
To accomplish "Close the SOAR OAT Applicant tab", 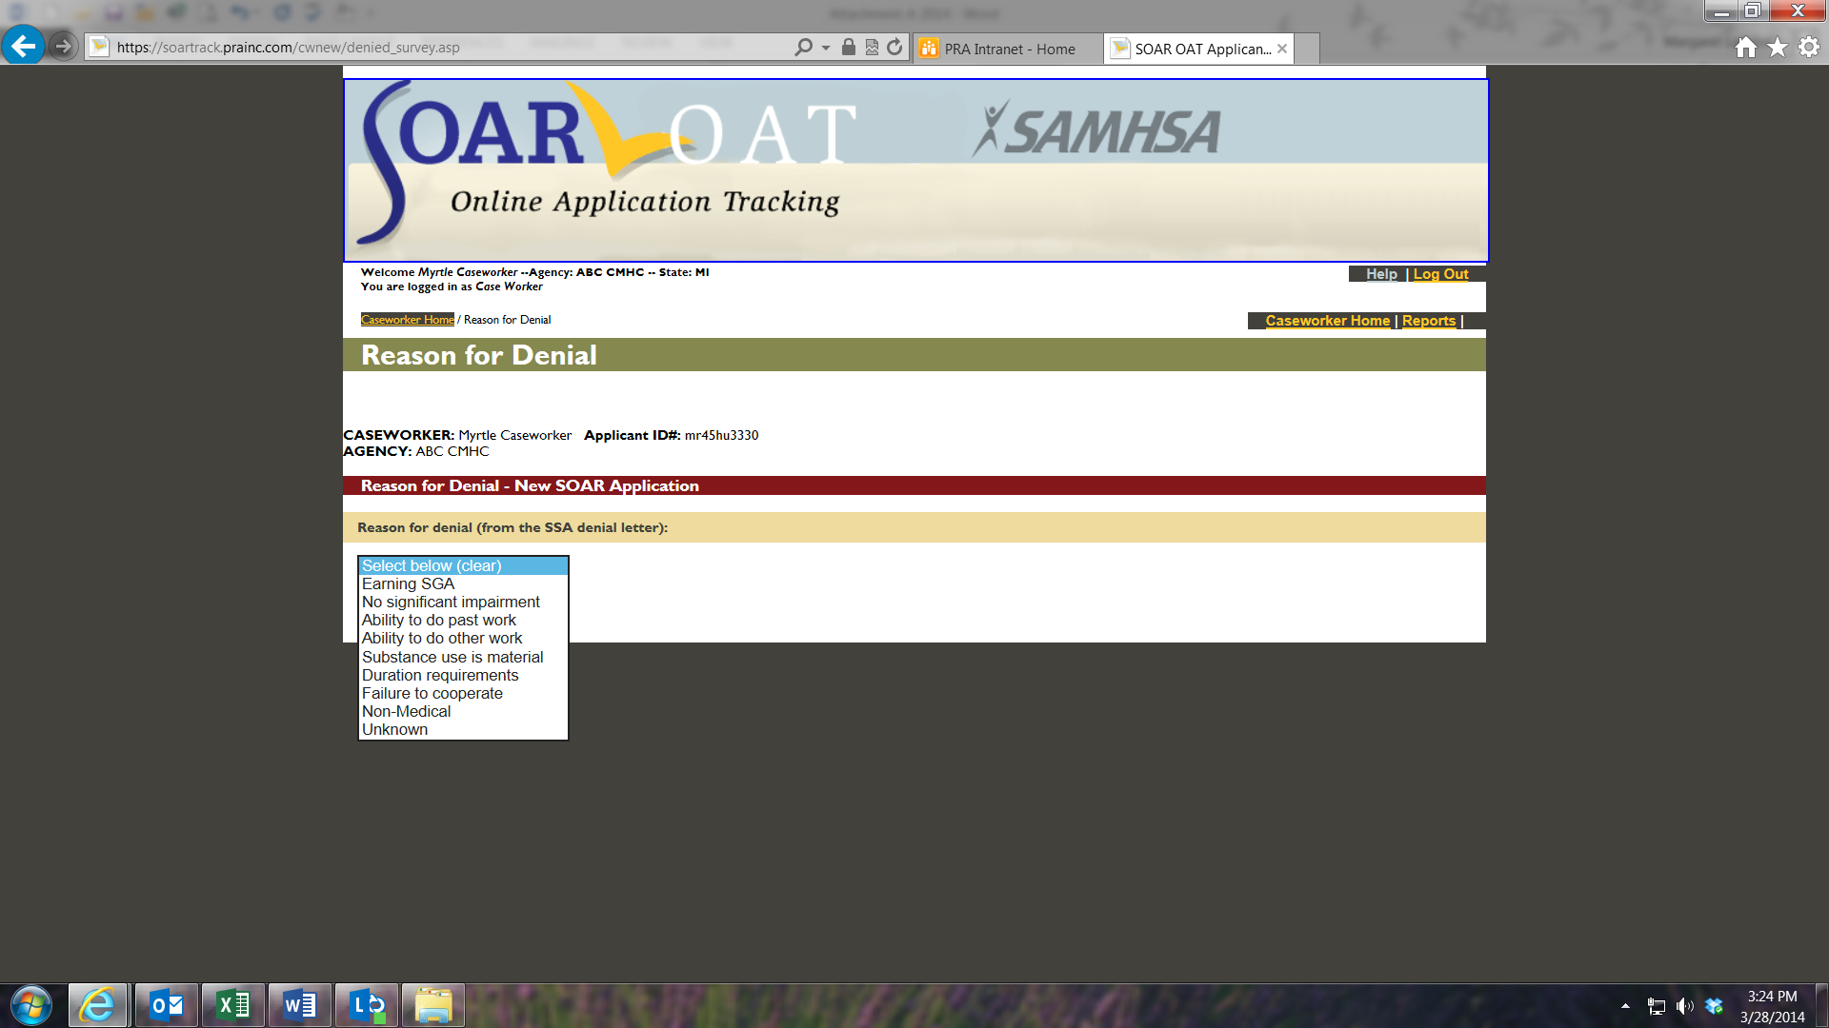I will point(1282,49).
